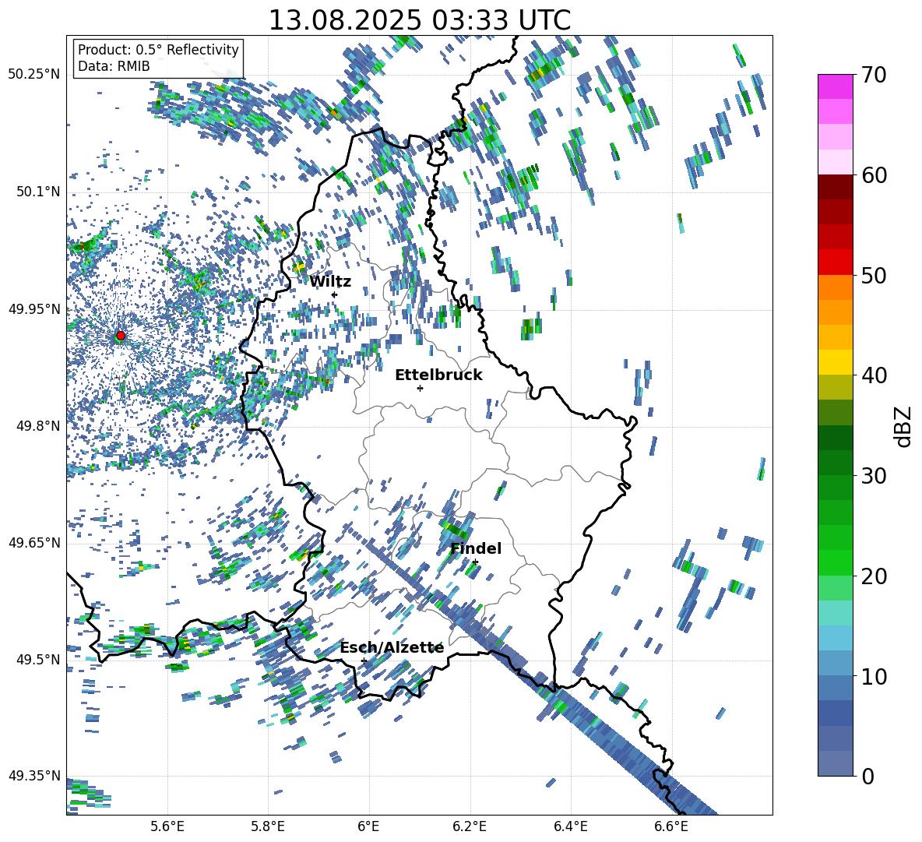Click the red radar site marker
The image size is (922, 842).
click(121, 336)
